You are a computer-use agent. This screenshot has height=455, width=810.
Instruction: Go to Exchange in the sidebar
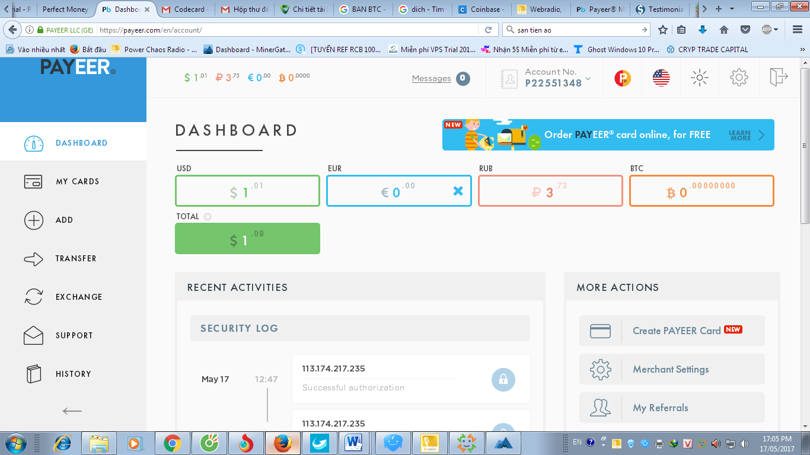pyautogui.click(x=73, y=297)
